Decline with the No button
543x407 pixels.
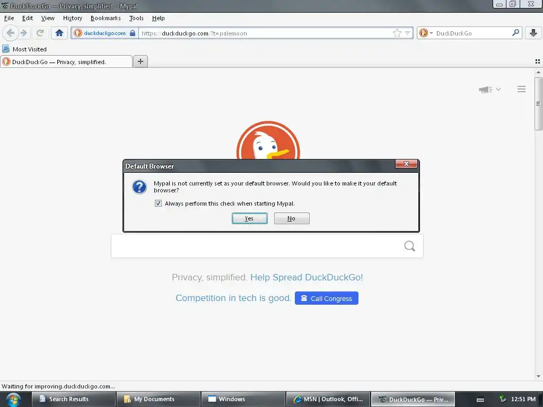(292, 218)
